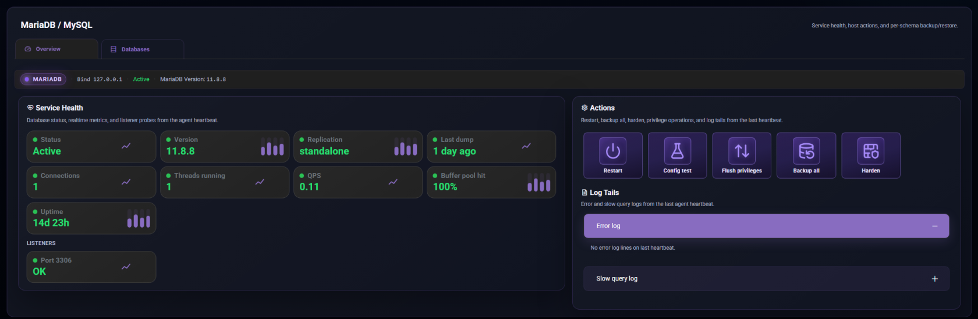This screenshot has height=319, width=978.
Task: Click trend icon on QPS card
Action: [393, 182]
